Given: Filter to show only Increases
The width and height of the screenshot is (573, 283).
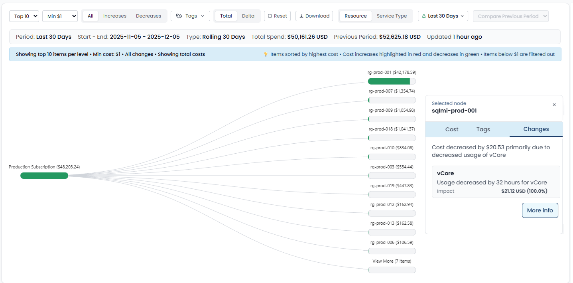Looking at the screenshot, I should [x=114, y=16].
